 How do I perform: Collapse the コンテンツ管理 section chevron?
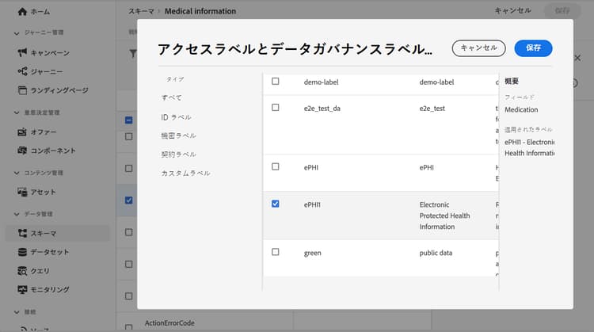[x=17, y=173]
